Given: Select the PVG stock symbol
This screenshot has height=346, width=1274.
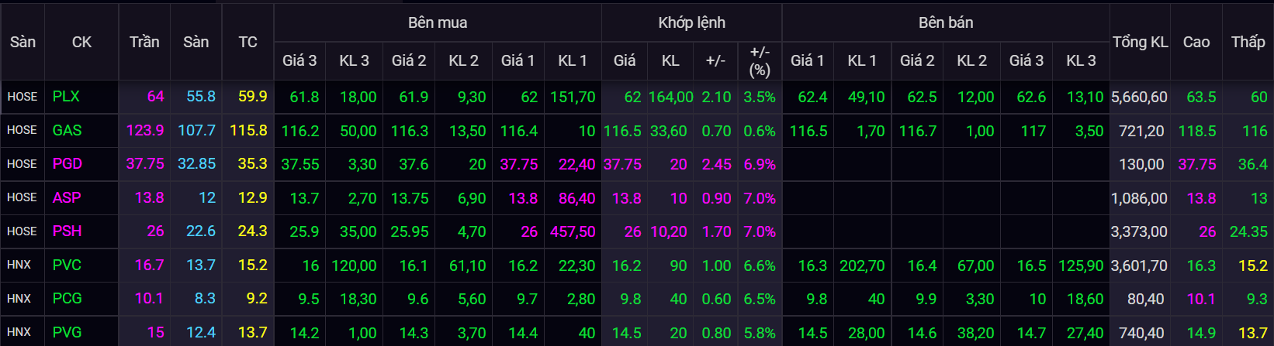Looking at the screenshot, I should pos(67,332).
